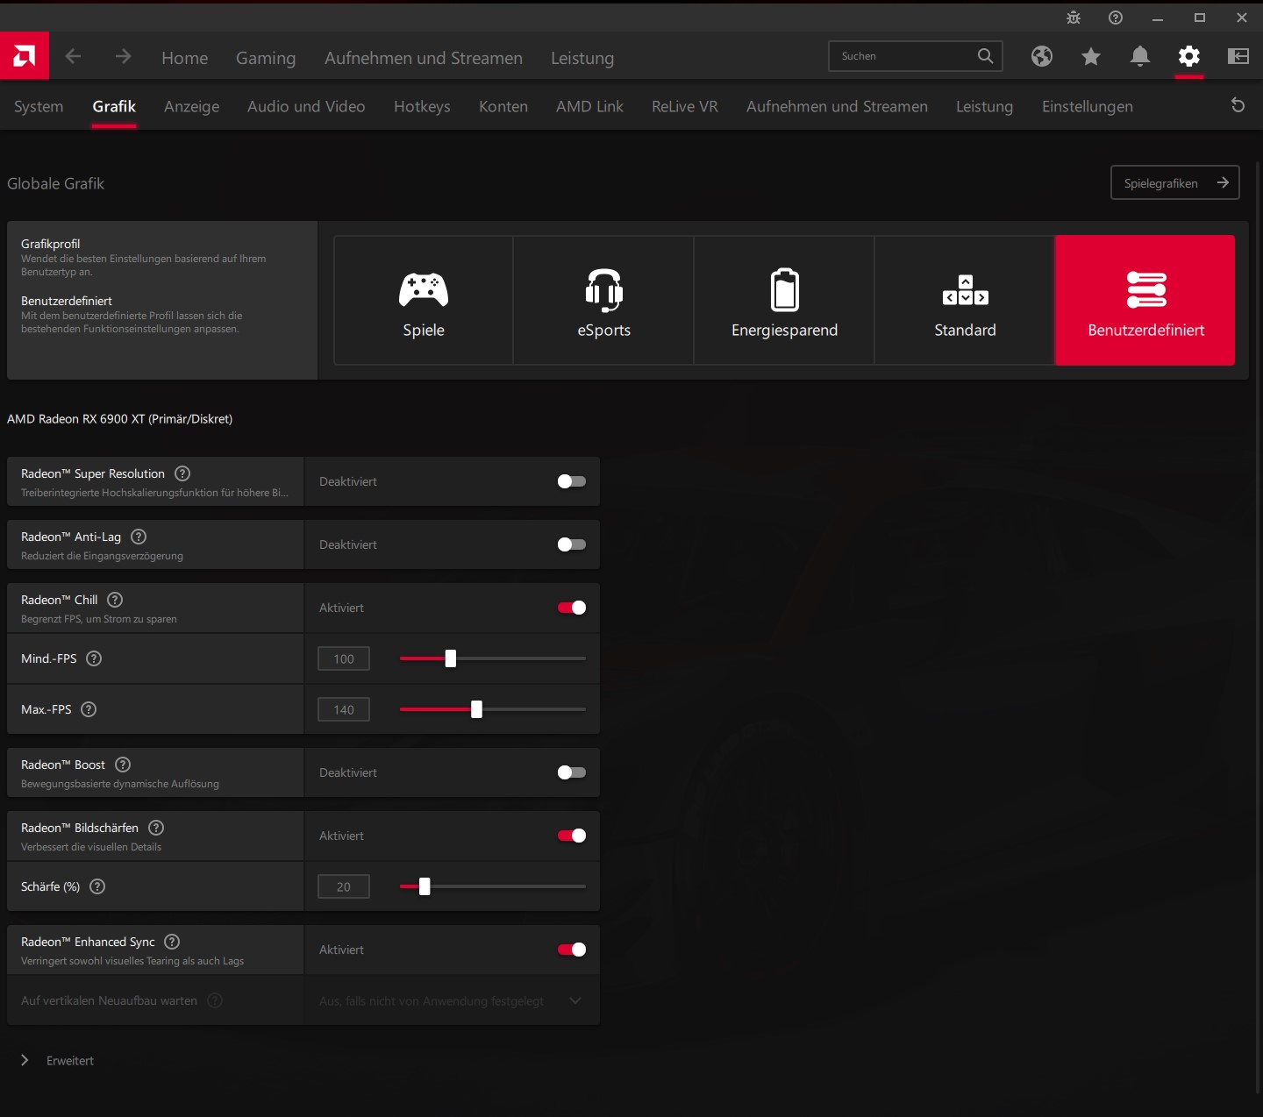
Task: Open favorites star icon
Action: 1091,56
